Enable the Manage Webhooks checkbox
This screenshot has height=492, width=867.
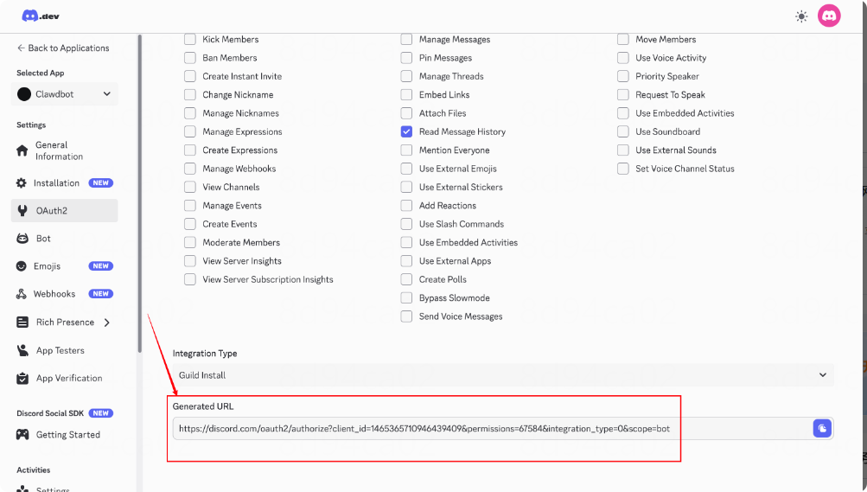point(190,169)
